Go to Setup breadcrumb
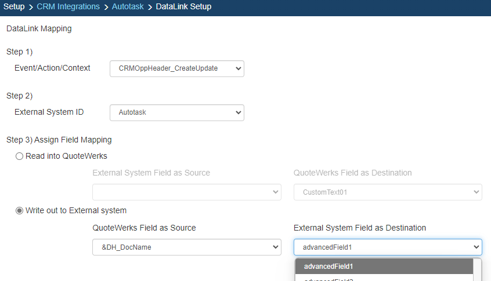This screenshot has height=281, width=491. [x=14, y=6]
